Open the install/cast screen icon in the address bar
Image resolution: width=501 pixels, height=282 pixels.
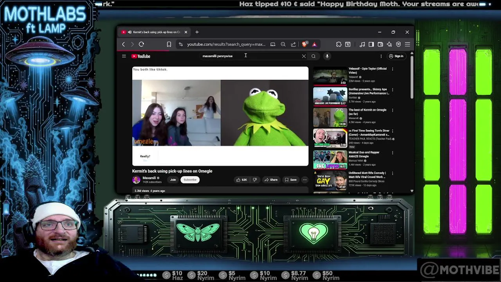tap(273, 44)
